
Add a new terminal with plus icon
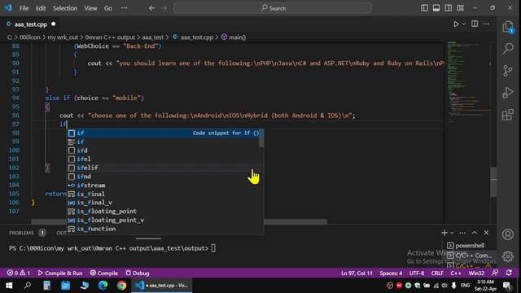(444, 233)
